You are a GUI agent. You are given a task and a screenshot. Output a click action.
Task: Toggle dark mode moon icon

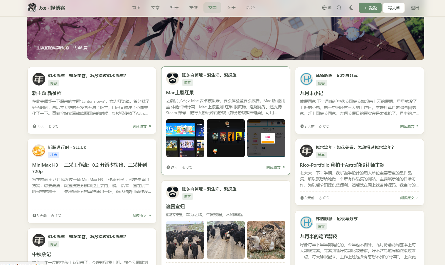click(x=351, y=8)
